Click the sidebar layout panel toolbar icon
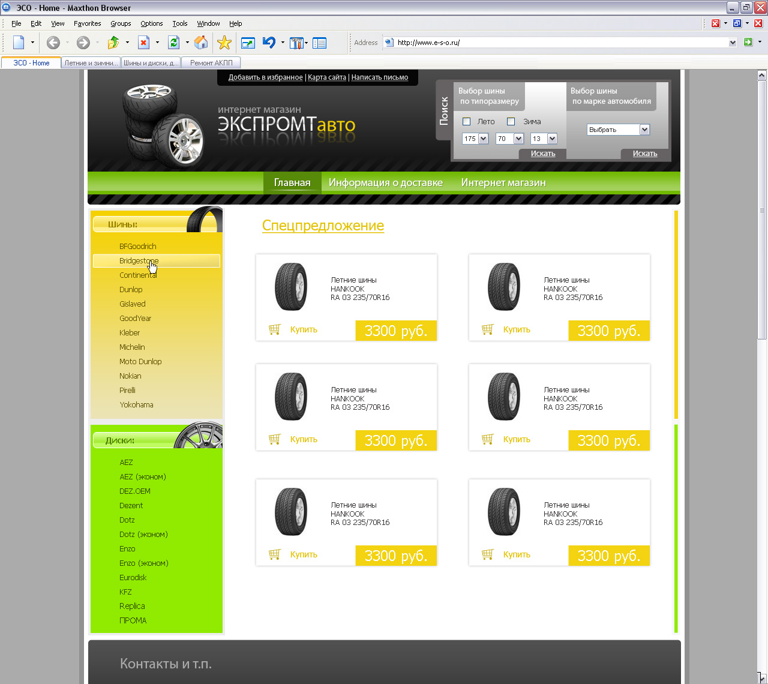Viewport: 768px width, 684px height. coord(319,43)
